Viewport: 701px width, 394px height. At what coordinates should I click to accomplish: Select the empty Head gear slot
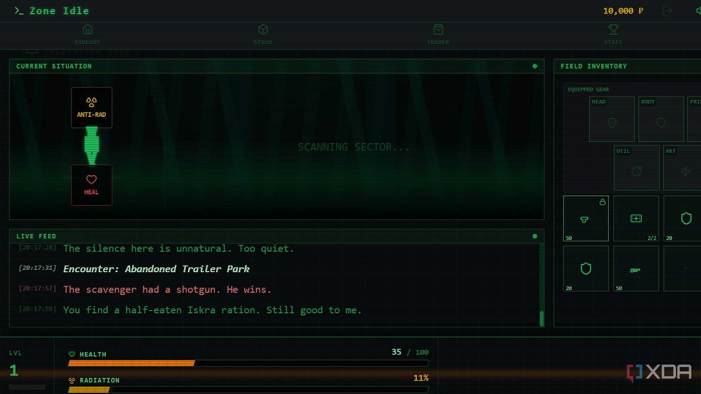click(x=612, y=119)
